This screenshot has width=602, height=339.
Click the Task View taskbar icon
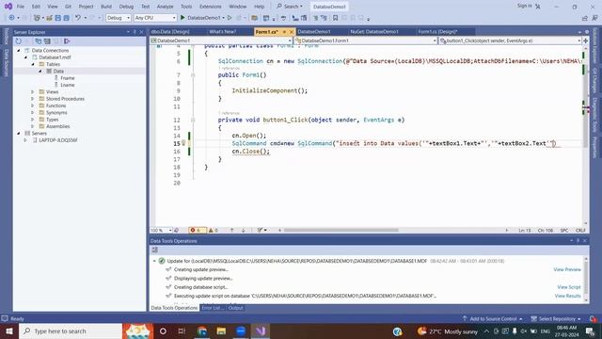click(x=182, y=331)
